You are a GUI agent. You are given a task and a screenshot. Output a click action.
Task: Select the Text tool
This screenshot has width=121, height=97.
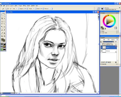click(2, 24)
